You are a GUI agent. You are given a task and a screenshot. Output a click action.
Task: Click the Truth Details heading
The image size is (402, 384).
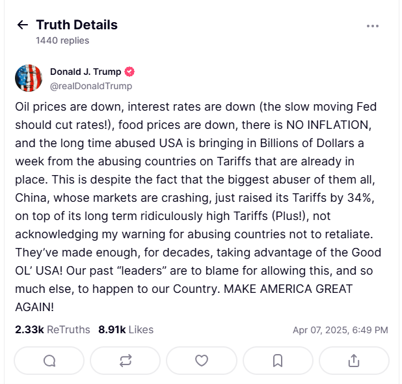tap(77, 25)
